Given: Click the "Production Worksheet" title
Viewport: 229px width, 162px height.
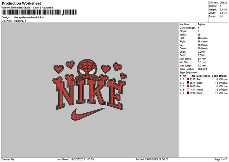Looking at the screenshot, I should 21,3.
